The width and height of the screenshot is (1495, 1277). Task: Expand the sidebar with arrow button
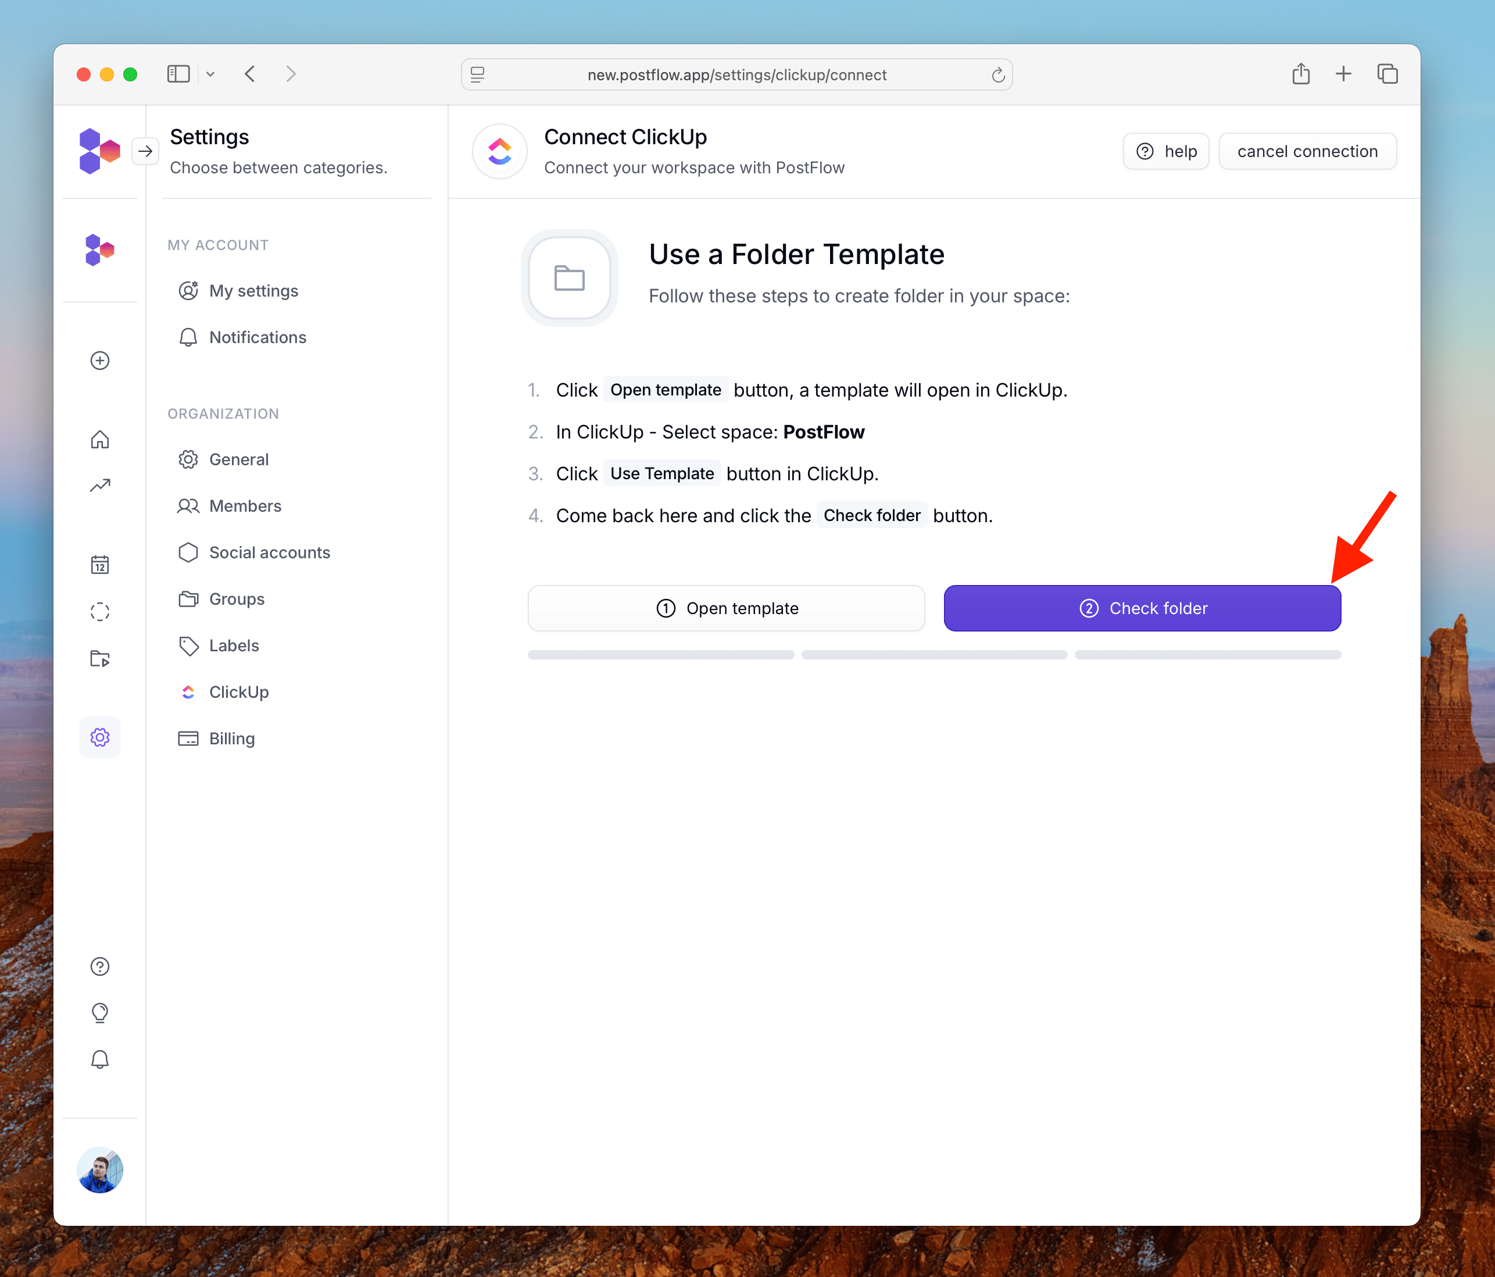145,151
